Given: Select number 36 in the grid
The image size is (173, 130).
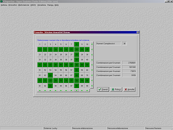Looking at the screenshot, I should pyautogui.click(x=66, y=60).
